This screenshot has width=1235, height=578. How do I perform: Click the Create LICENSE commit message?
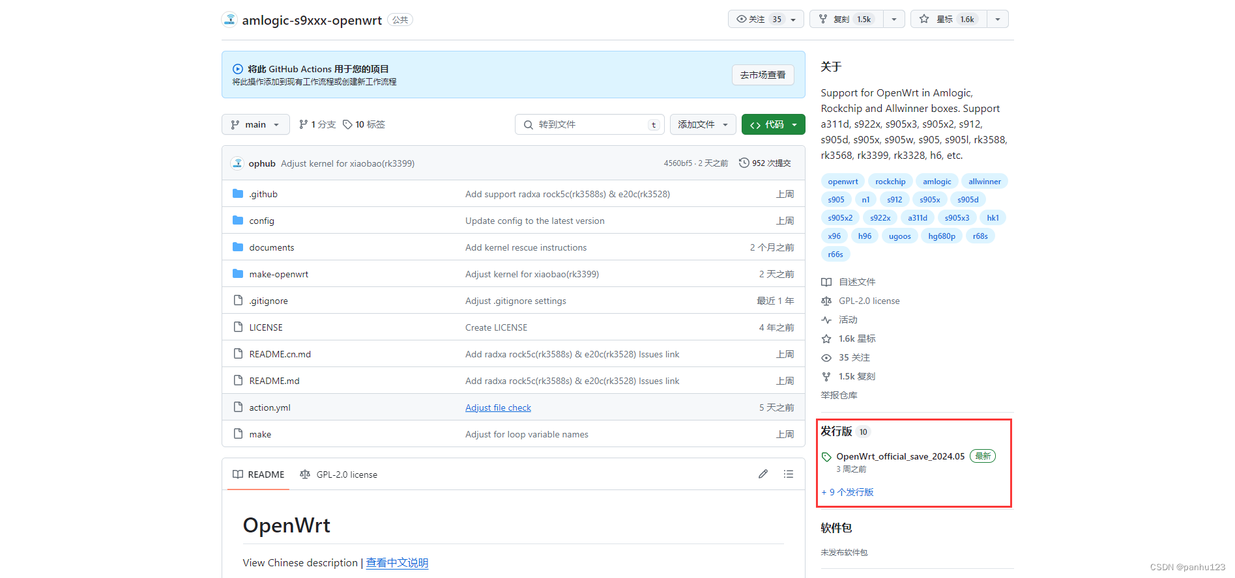coord(496,327)
